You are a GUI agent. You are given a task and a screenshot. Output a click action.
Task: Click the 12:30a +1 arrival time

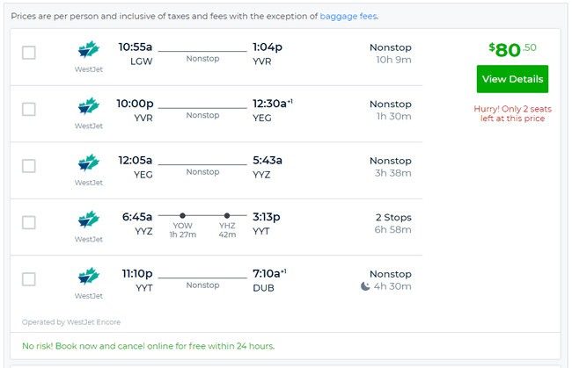tap(273, 104)
